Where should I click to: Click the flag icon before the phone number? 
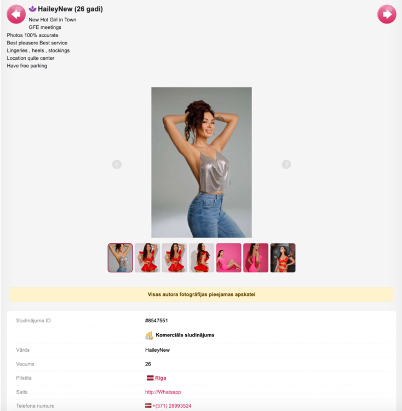148,406
